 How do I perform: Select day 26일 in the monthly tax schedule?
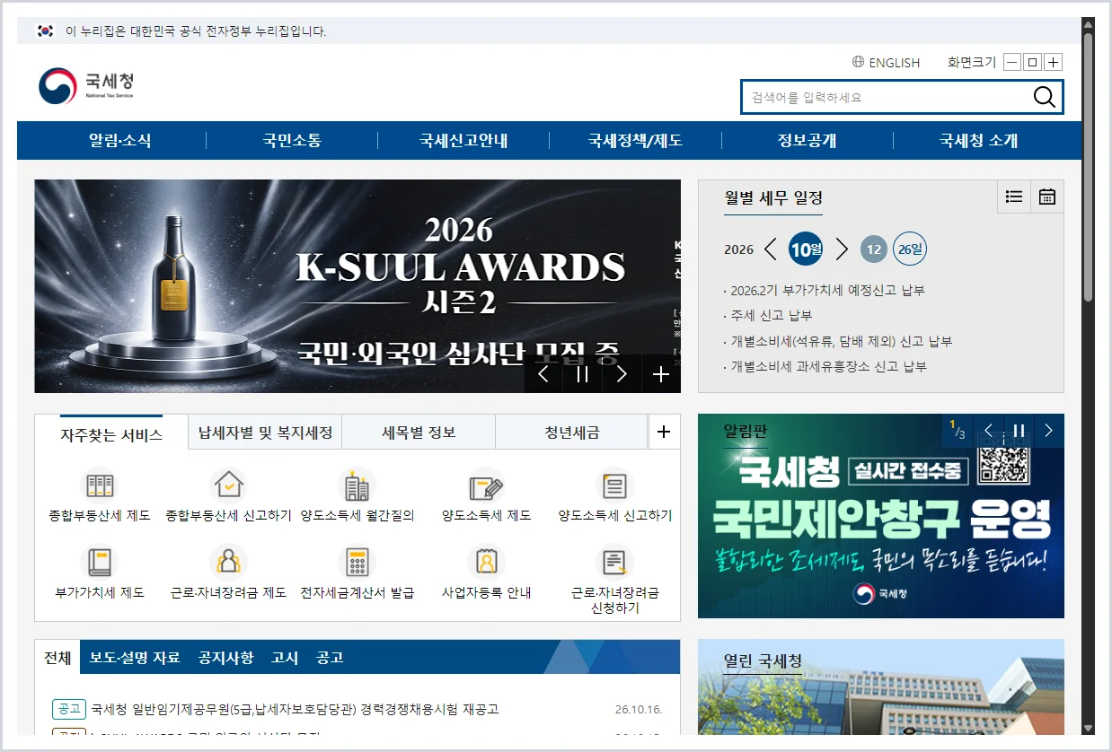[910, 249]
